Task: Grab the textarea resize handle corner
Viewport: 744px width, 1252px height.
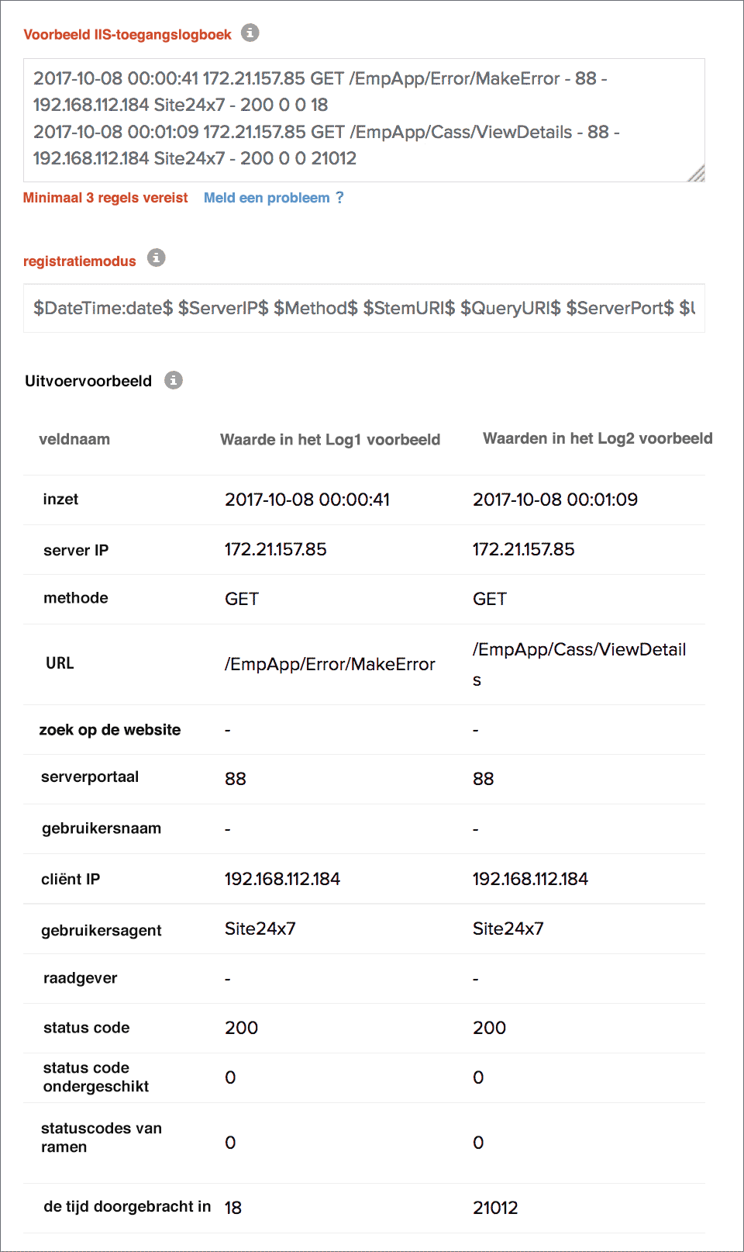Action: click(697, 175)
